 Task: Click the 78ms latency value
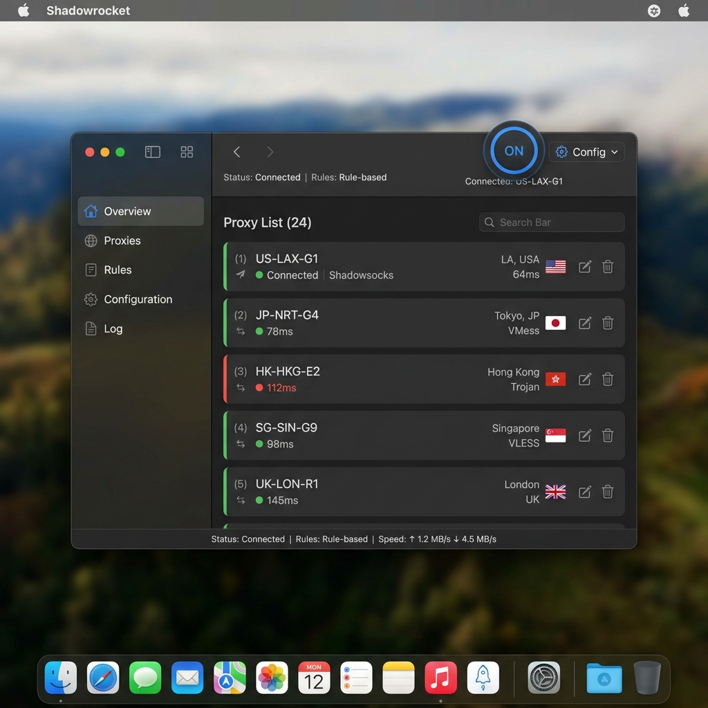click(279, 331)
